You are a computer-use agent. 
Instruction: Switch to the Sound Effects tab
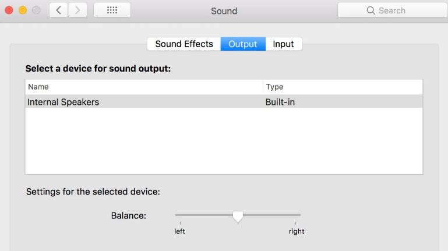click(x=184, y=44)
